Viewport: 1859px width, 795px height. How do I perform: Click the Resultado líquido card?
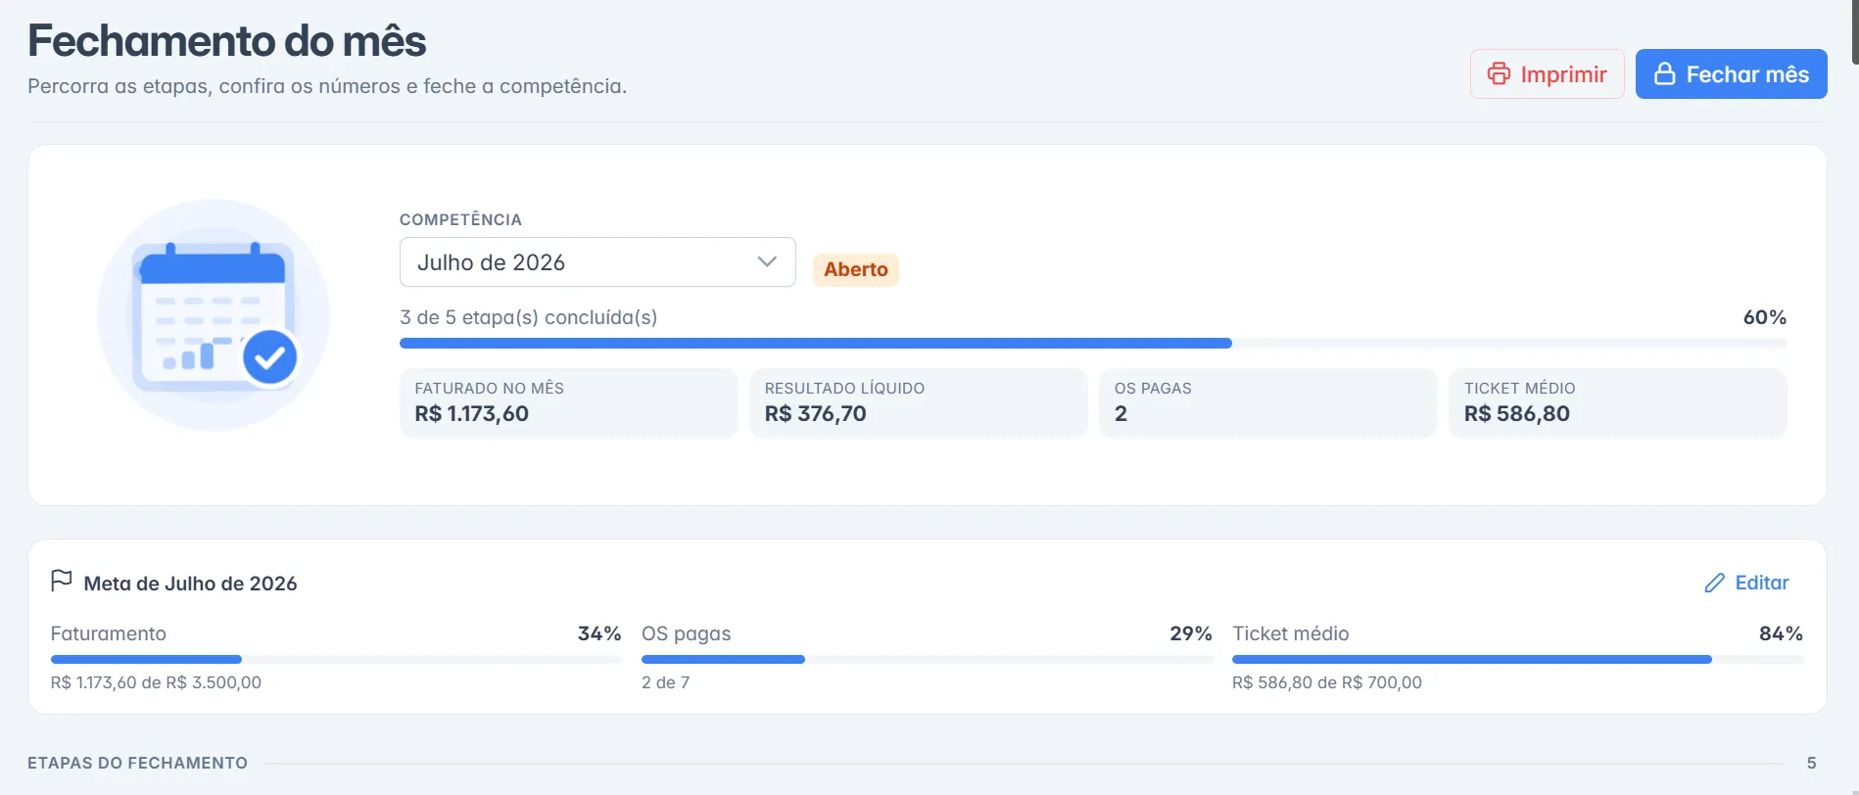[918, 402]
